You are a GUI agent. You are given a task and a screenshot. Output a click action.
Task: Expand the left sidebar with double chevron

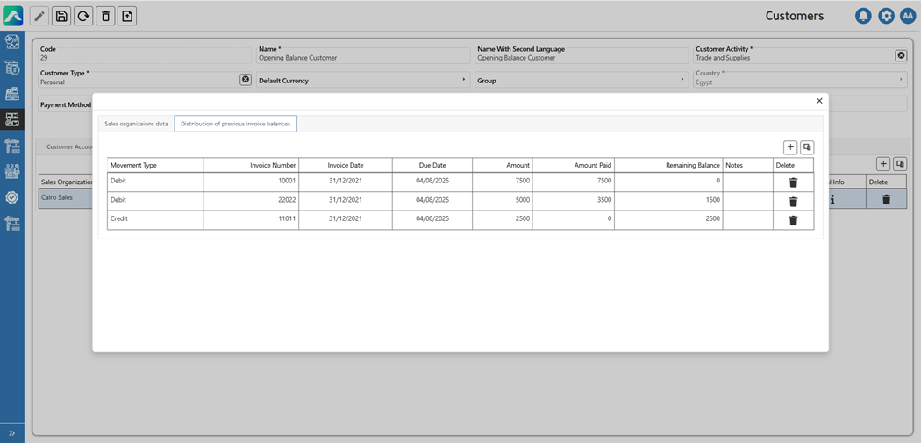click(x=12, y=433)
